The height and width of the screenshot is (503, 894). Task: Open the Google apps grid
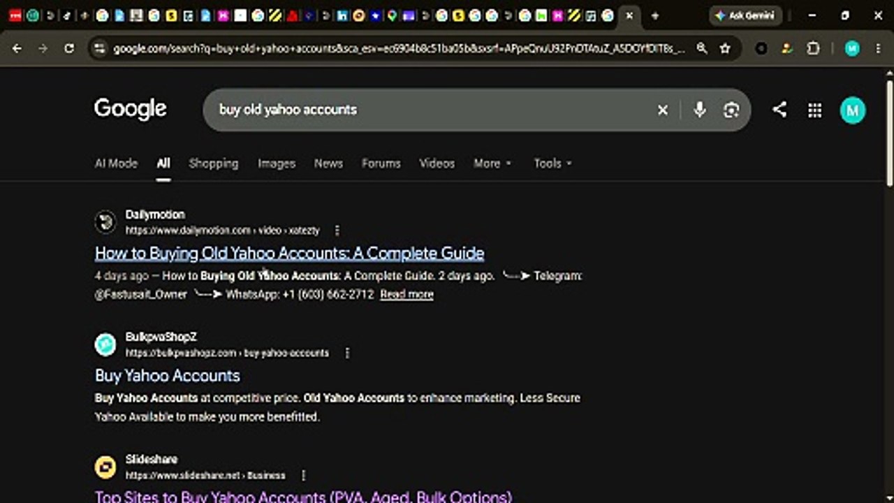[x=814, y=110]
